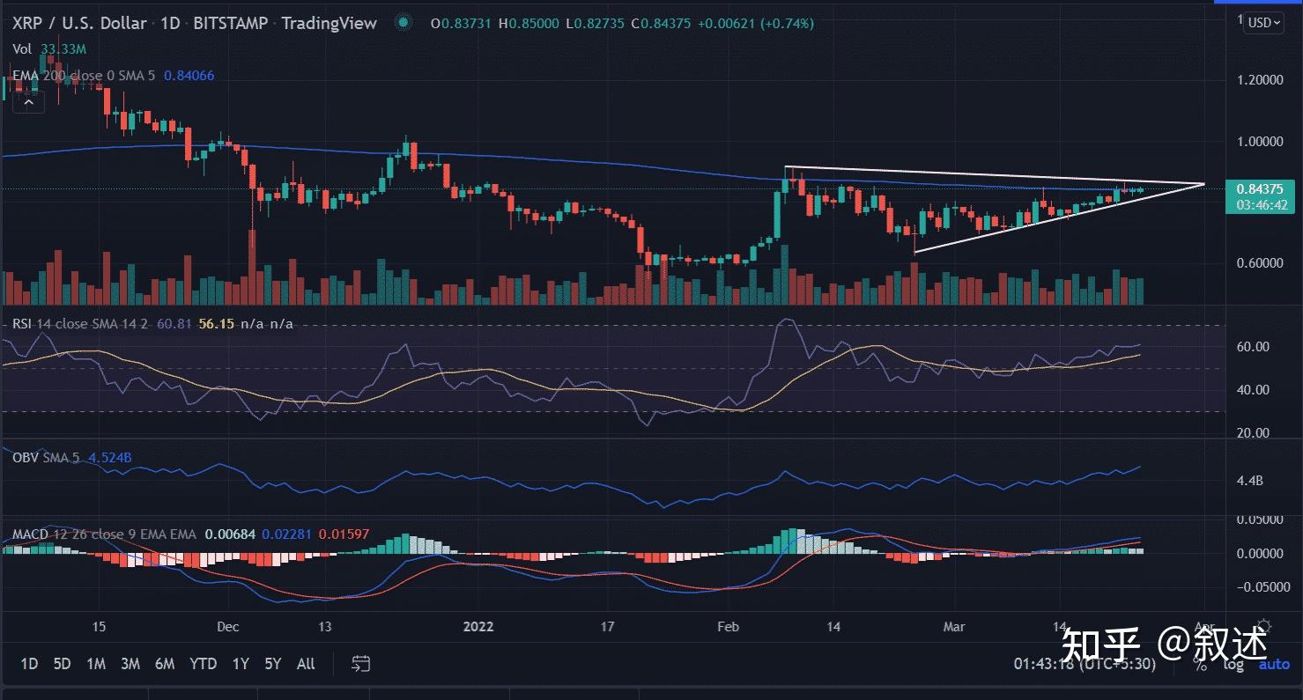1303x700 pixels.
Task: Choose the 6M time range
Action: coord(165,664)
